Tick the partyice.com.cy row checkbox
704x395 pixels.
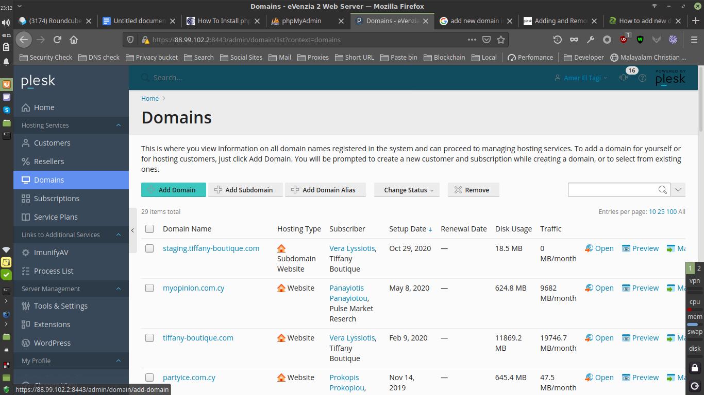click(149, 378)
